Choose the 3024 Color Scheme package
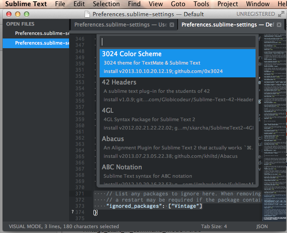This screenshot has height=233, width=287. point(178,63)
